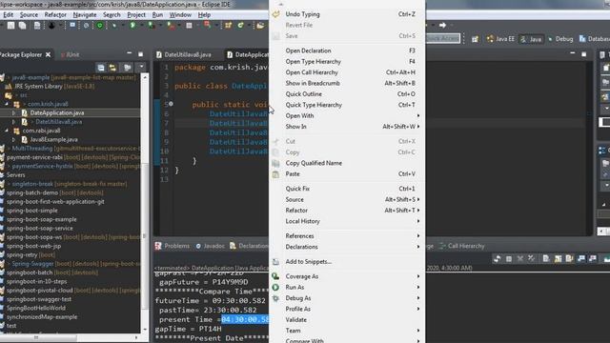Select the spring-boot-simple project
Image resolution: width=610 pixels, height=343 pixels.
pos(31,211)
